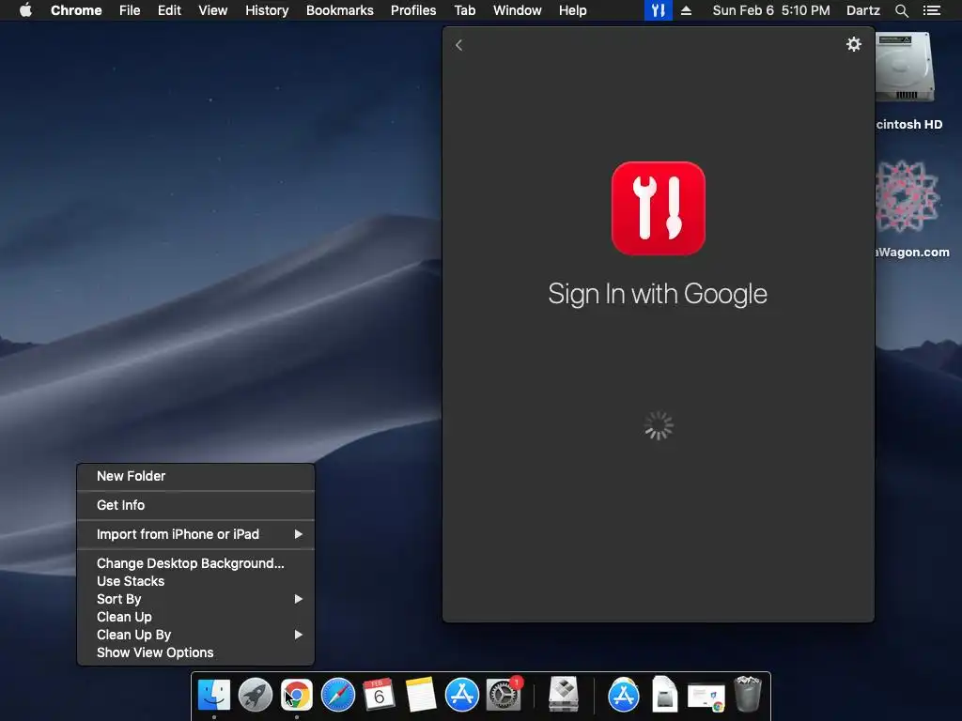Open System Preferences with the badge
The height and width of the screenshot is (721, 962).
point(504,695)
